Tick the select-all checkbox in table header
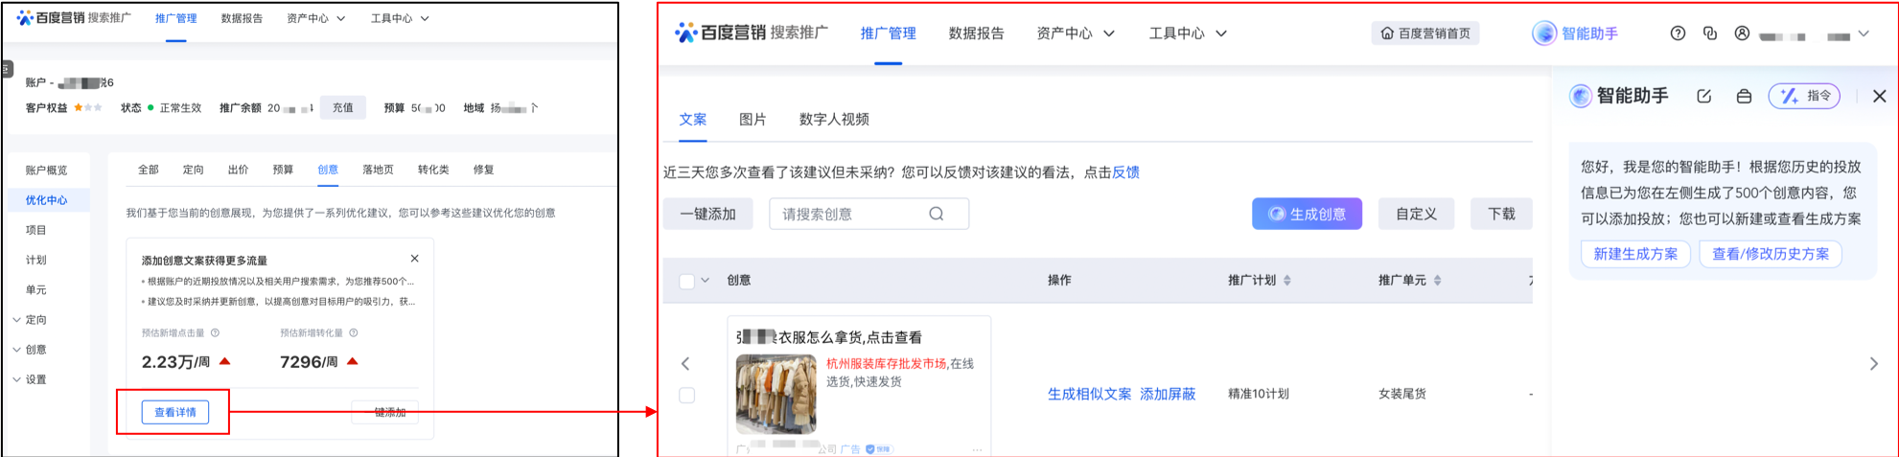This screenshot has width=1899, height=457. pyautogui.click(x=686, y=281)
